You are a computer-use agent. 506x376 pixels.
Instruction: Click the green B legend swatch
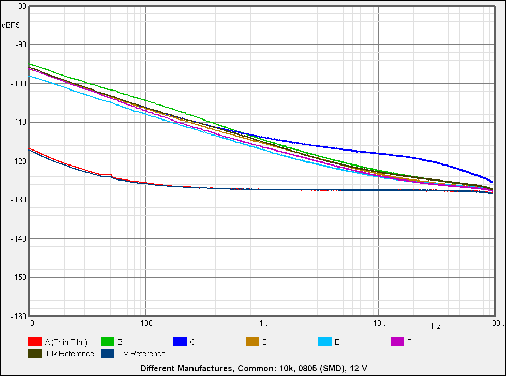click(108, 342)
